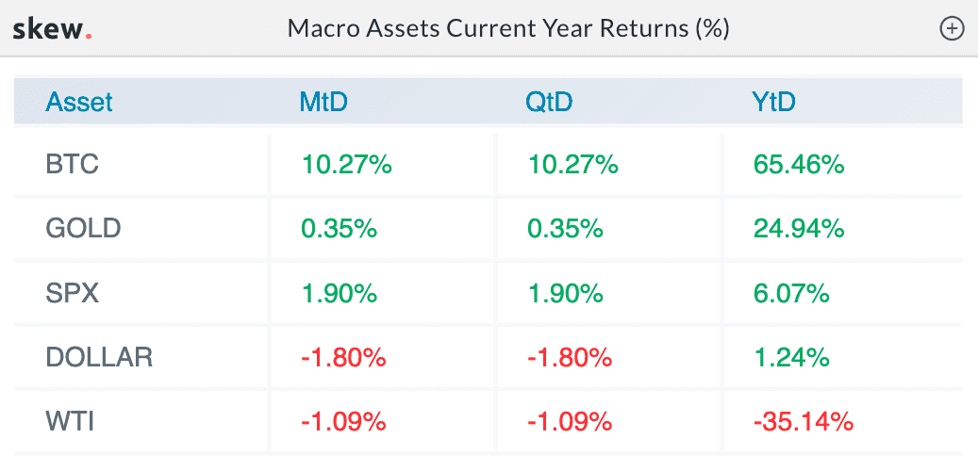
Task: Select the WTI asset row label
Action: [x=70, y=422]
